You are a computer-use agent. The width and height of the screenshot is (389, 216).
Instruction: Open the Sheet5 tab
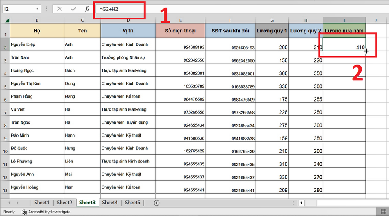pyautogui.click(x=132, y=203)
